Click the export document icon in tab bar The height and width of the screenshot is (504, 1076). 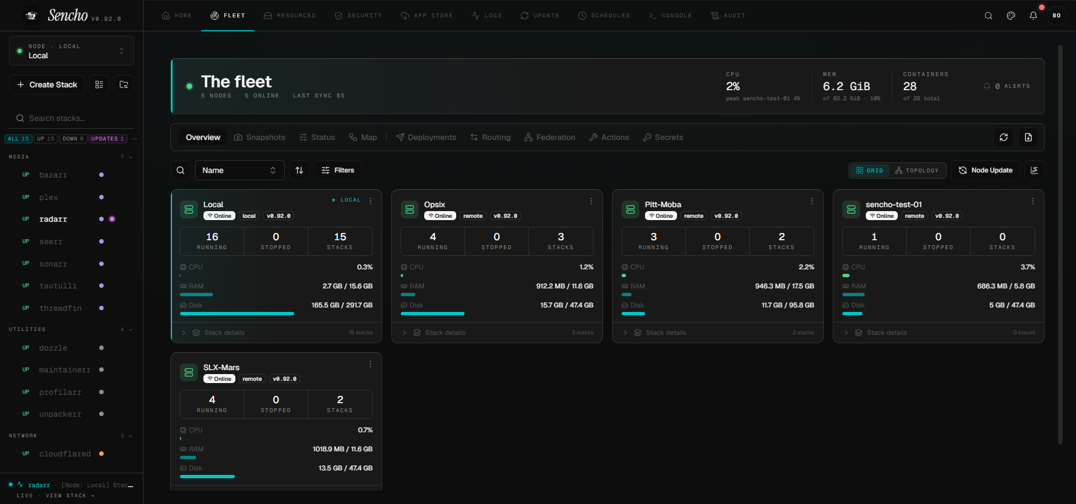1028,137
